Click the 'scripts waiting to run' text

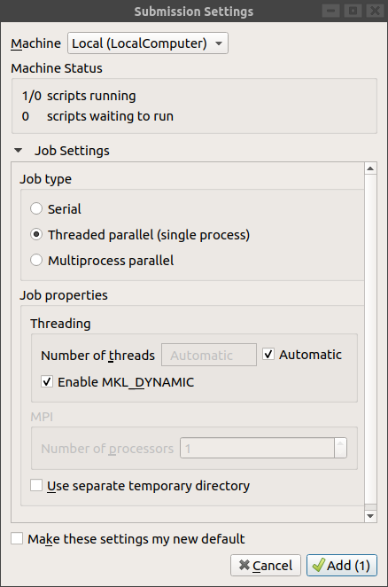[x=111, y=116]
